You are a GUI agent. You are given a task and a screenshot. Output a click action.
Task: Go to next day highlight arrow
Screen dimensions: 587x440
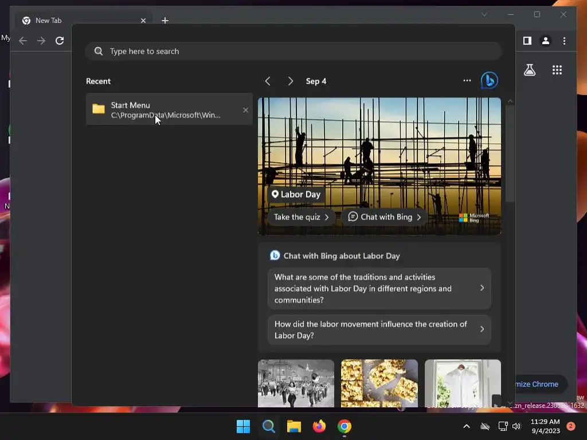tap(290, 81)
